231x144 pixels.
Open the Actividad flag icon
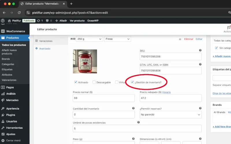[229, 28]
